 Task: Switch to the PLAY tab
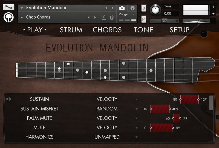click(35, 30)
